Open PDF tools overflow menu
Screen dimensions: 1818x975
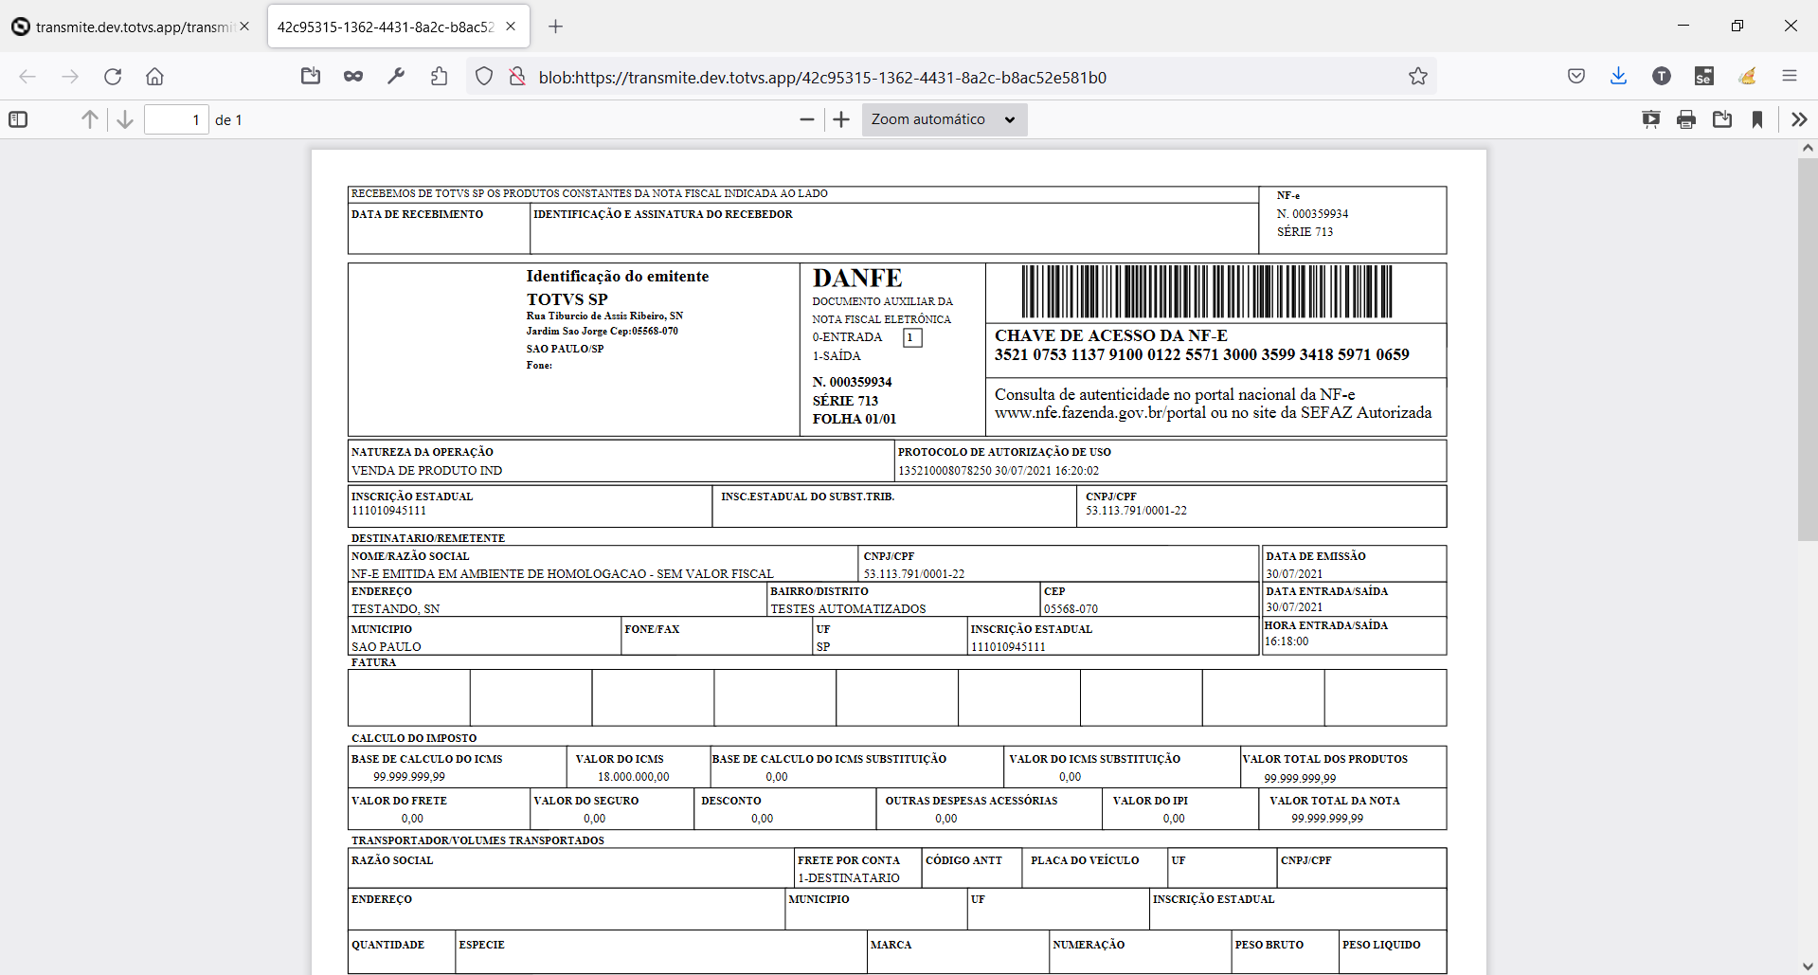click(1799, 119)
